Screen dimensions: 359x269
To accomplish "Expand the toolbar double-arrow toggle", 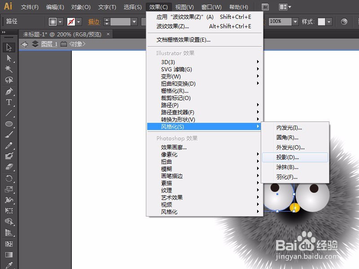I will pos(4,32).
